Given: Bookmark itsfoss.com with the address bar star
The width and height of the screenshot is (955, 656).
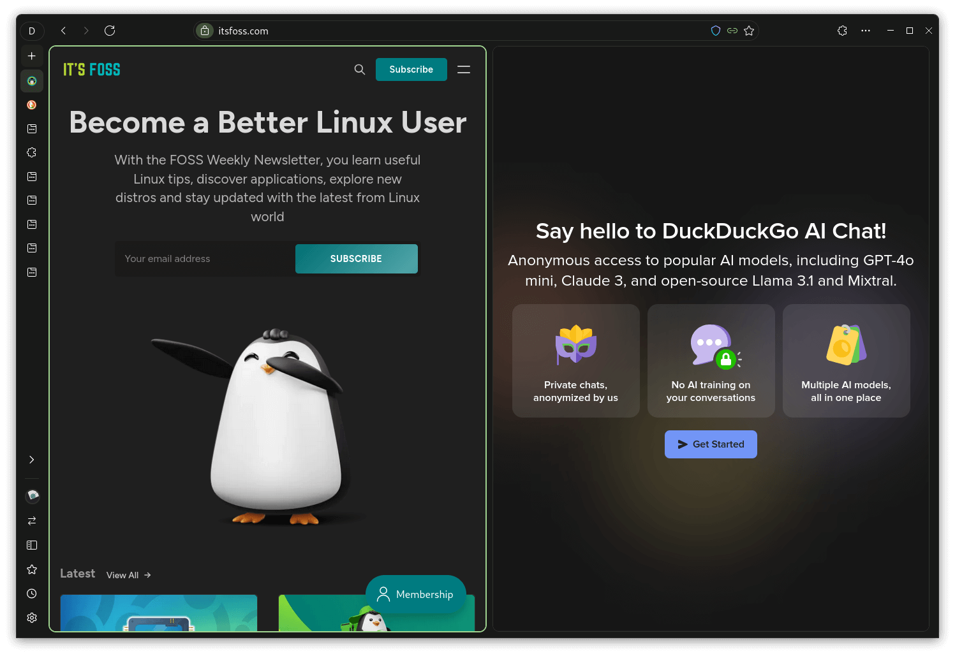Looking at the screenshot, I should pyautogui.click(x=749, y=30).
